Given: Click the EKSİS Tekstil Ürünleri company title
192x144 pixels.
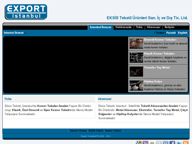Looking at the screenshot, I should point(147,18).
